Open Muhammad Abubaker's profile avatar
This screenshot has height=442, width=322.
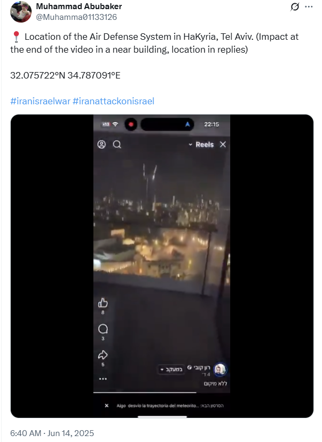(x=21, y=12)
